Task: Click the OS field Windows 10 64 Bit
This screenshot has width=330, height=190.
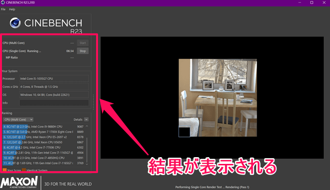Action: (x=54, y=95)
